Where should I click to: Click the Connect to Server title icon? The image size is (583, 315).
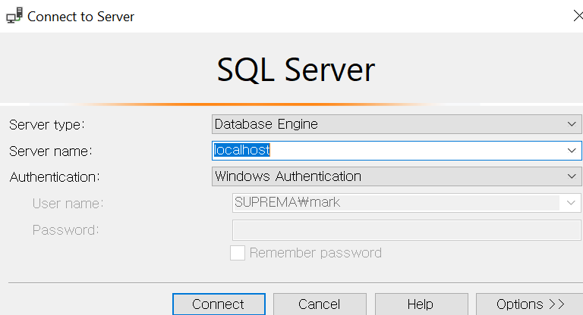point(14,16)
